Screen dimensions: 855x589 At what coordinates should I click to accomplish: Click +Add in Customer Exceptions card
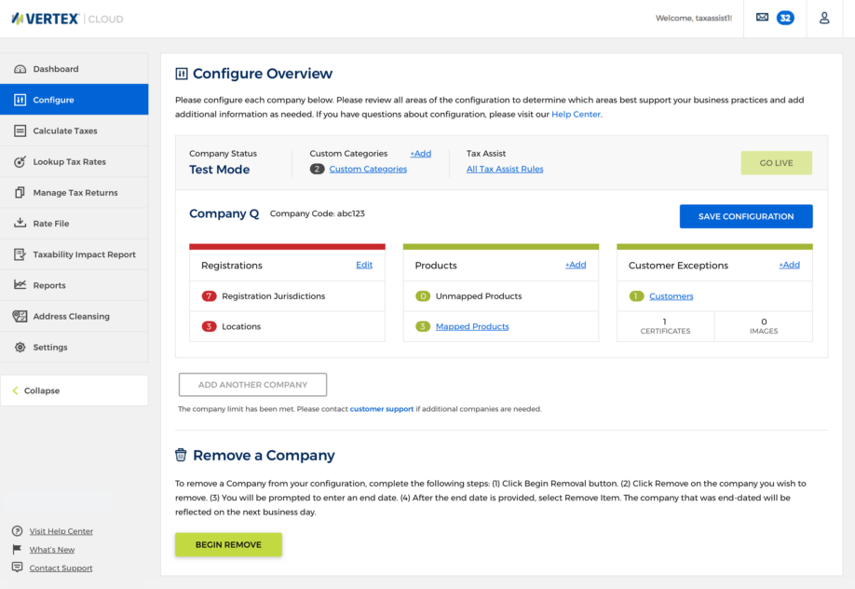coord(789,265)
